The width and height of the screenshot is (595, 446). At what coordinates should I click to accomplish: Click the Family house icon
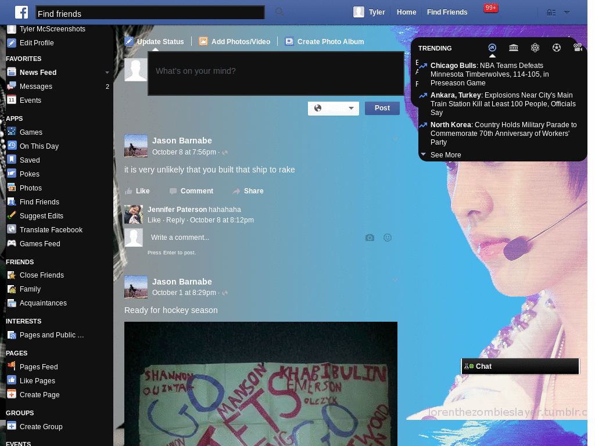[x=12, y=289]
